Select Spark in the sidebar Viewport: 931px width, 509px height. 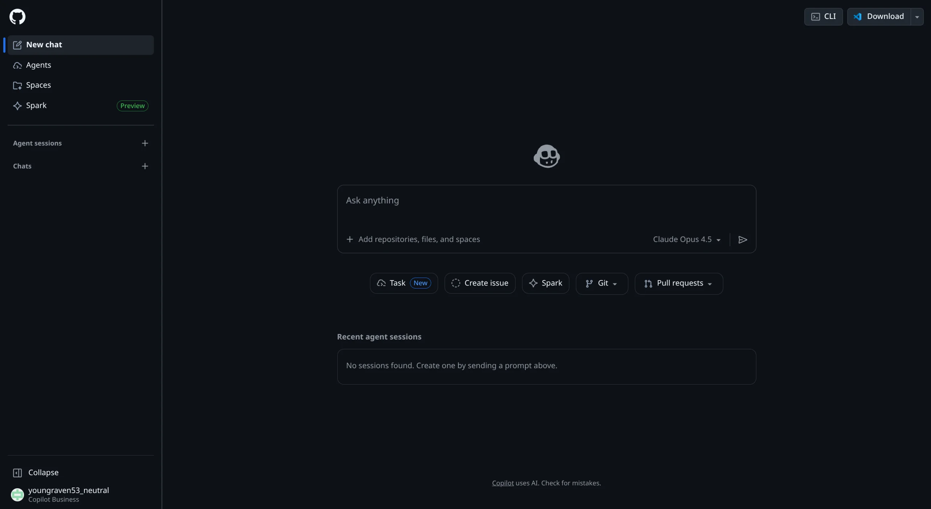click(36, 106)
